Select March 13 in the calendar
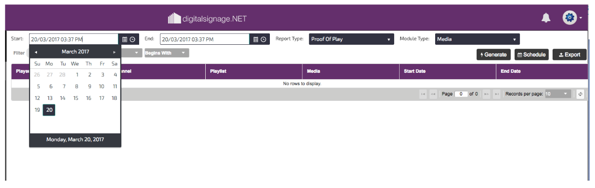Image resolution: width=595 pixels, height=188 pixels. tap(49, 98)
